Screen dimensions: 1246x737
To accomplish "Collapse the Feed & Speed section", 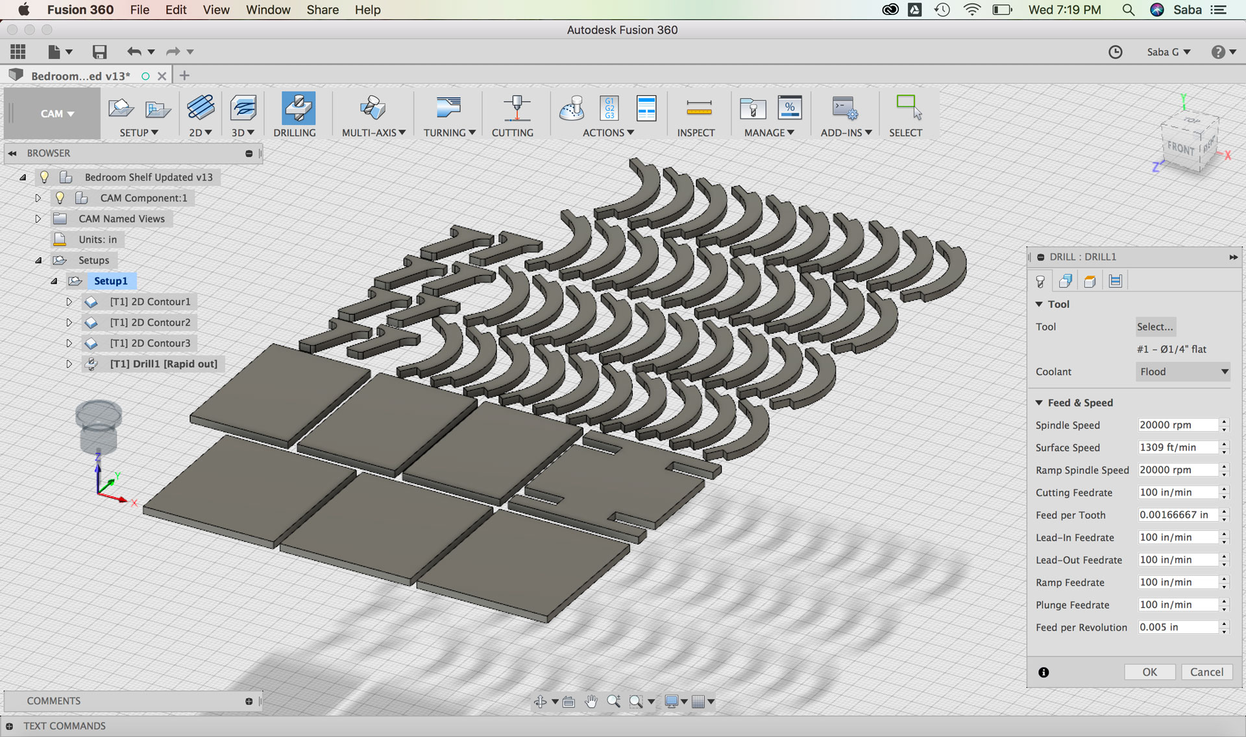I will pyautogui.click(x=1039, y=403).
